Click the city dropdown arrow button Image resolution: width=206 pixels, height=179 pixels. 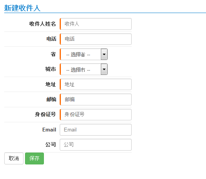pos(104,69)
